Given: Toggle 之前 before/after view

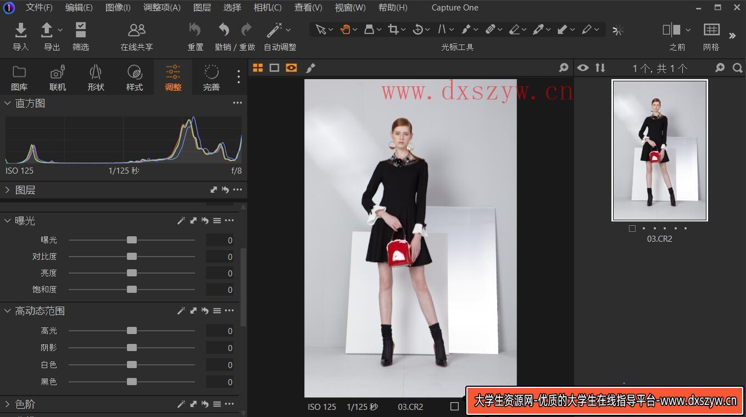Looking at the screenshot, I should pos(672,30).
